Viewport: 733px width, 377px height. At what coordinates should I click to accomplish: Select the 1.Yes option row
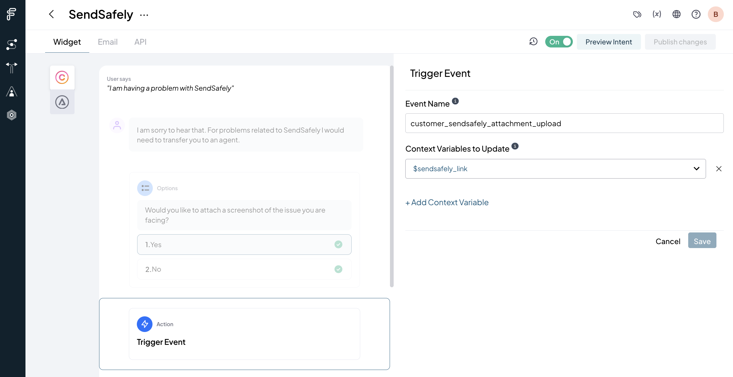click(244, 244)
